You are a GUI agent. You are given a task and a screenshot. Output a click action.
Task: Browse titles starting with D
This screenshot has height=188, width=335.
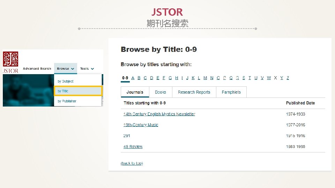(x=151, y=78)
